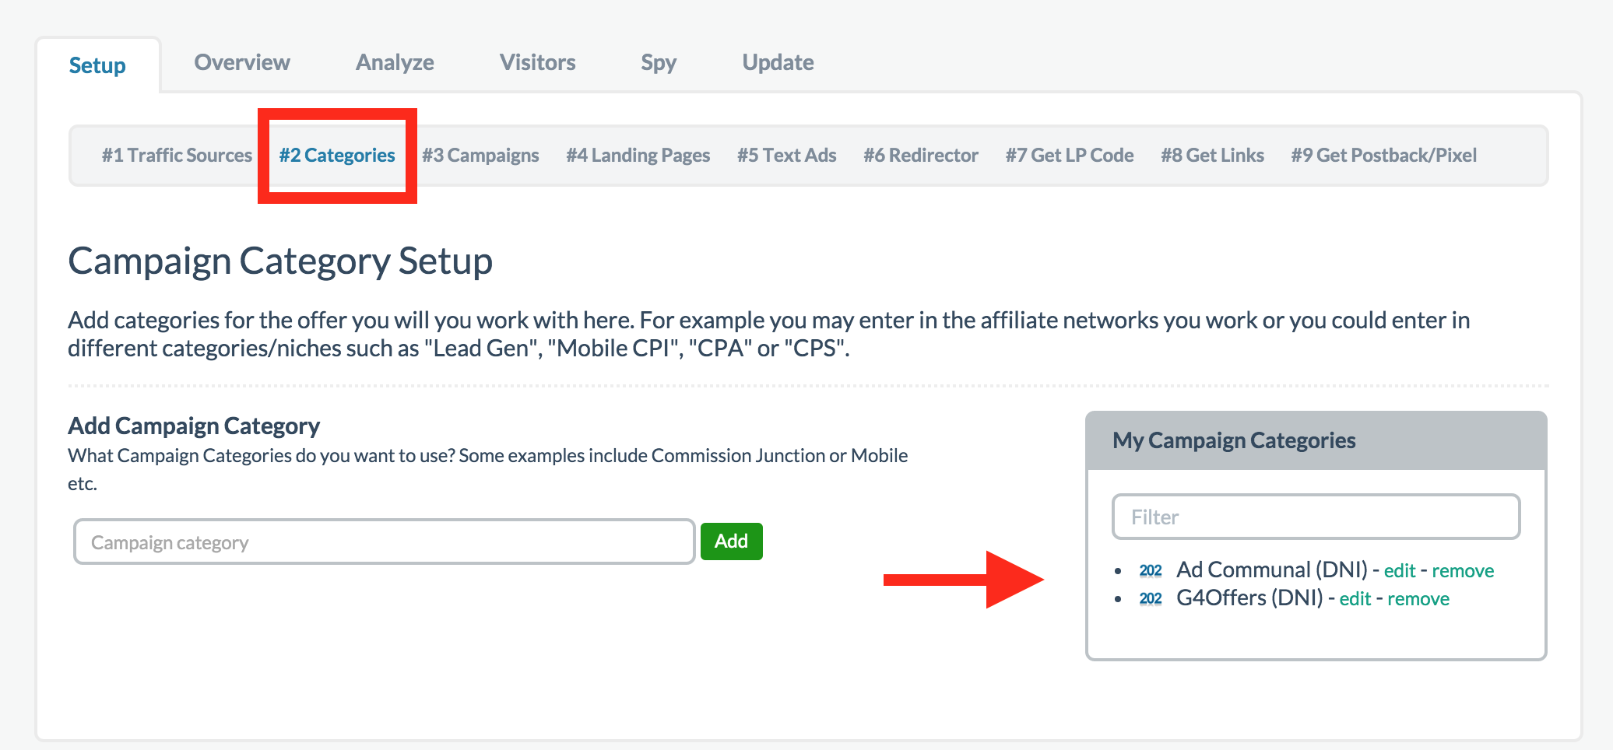Select the Setup tab
This screenshot has width=1613, height=750.
pos(97,65)
